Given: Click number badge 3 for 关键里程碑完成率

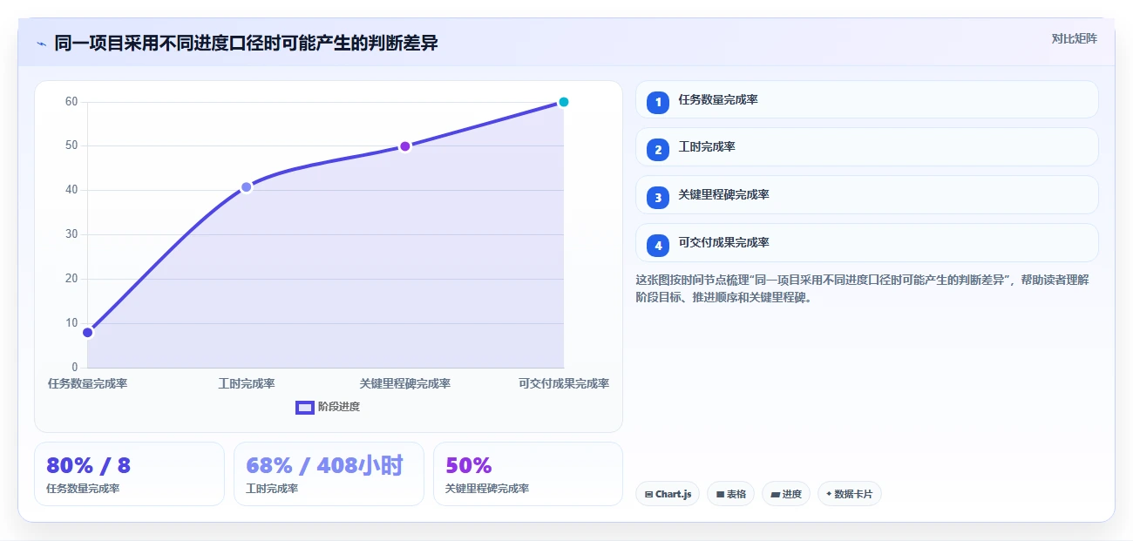Looking at the screenshot, I should pyautogui.click(x=658, y=197).
